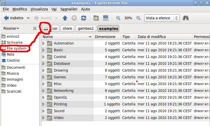Click the zoom in magnifier icon
210x126 pixels.
pyautogui.click(x=138, y=18)
